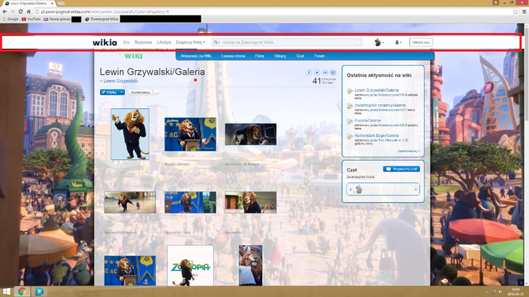The width and height of the screenshot is (529, 297).
Task: Open the full-body Lewin Grzywalski thumbnail
Action: 131,134
